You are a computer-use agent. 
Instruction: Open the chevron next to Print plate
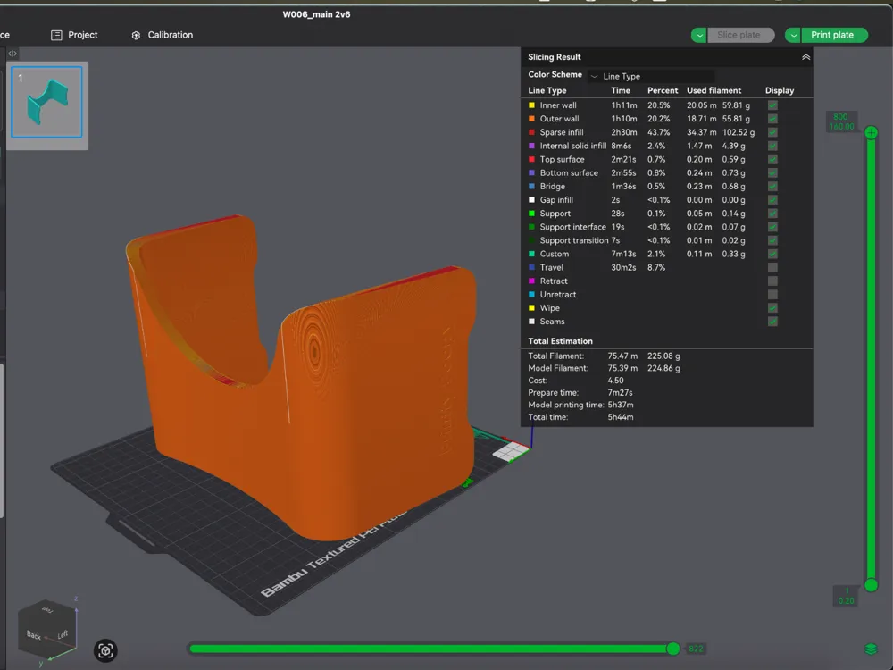pos(796,35)
